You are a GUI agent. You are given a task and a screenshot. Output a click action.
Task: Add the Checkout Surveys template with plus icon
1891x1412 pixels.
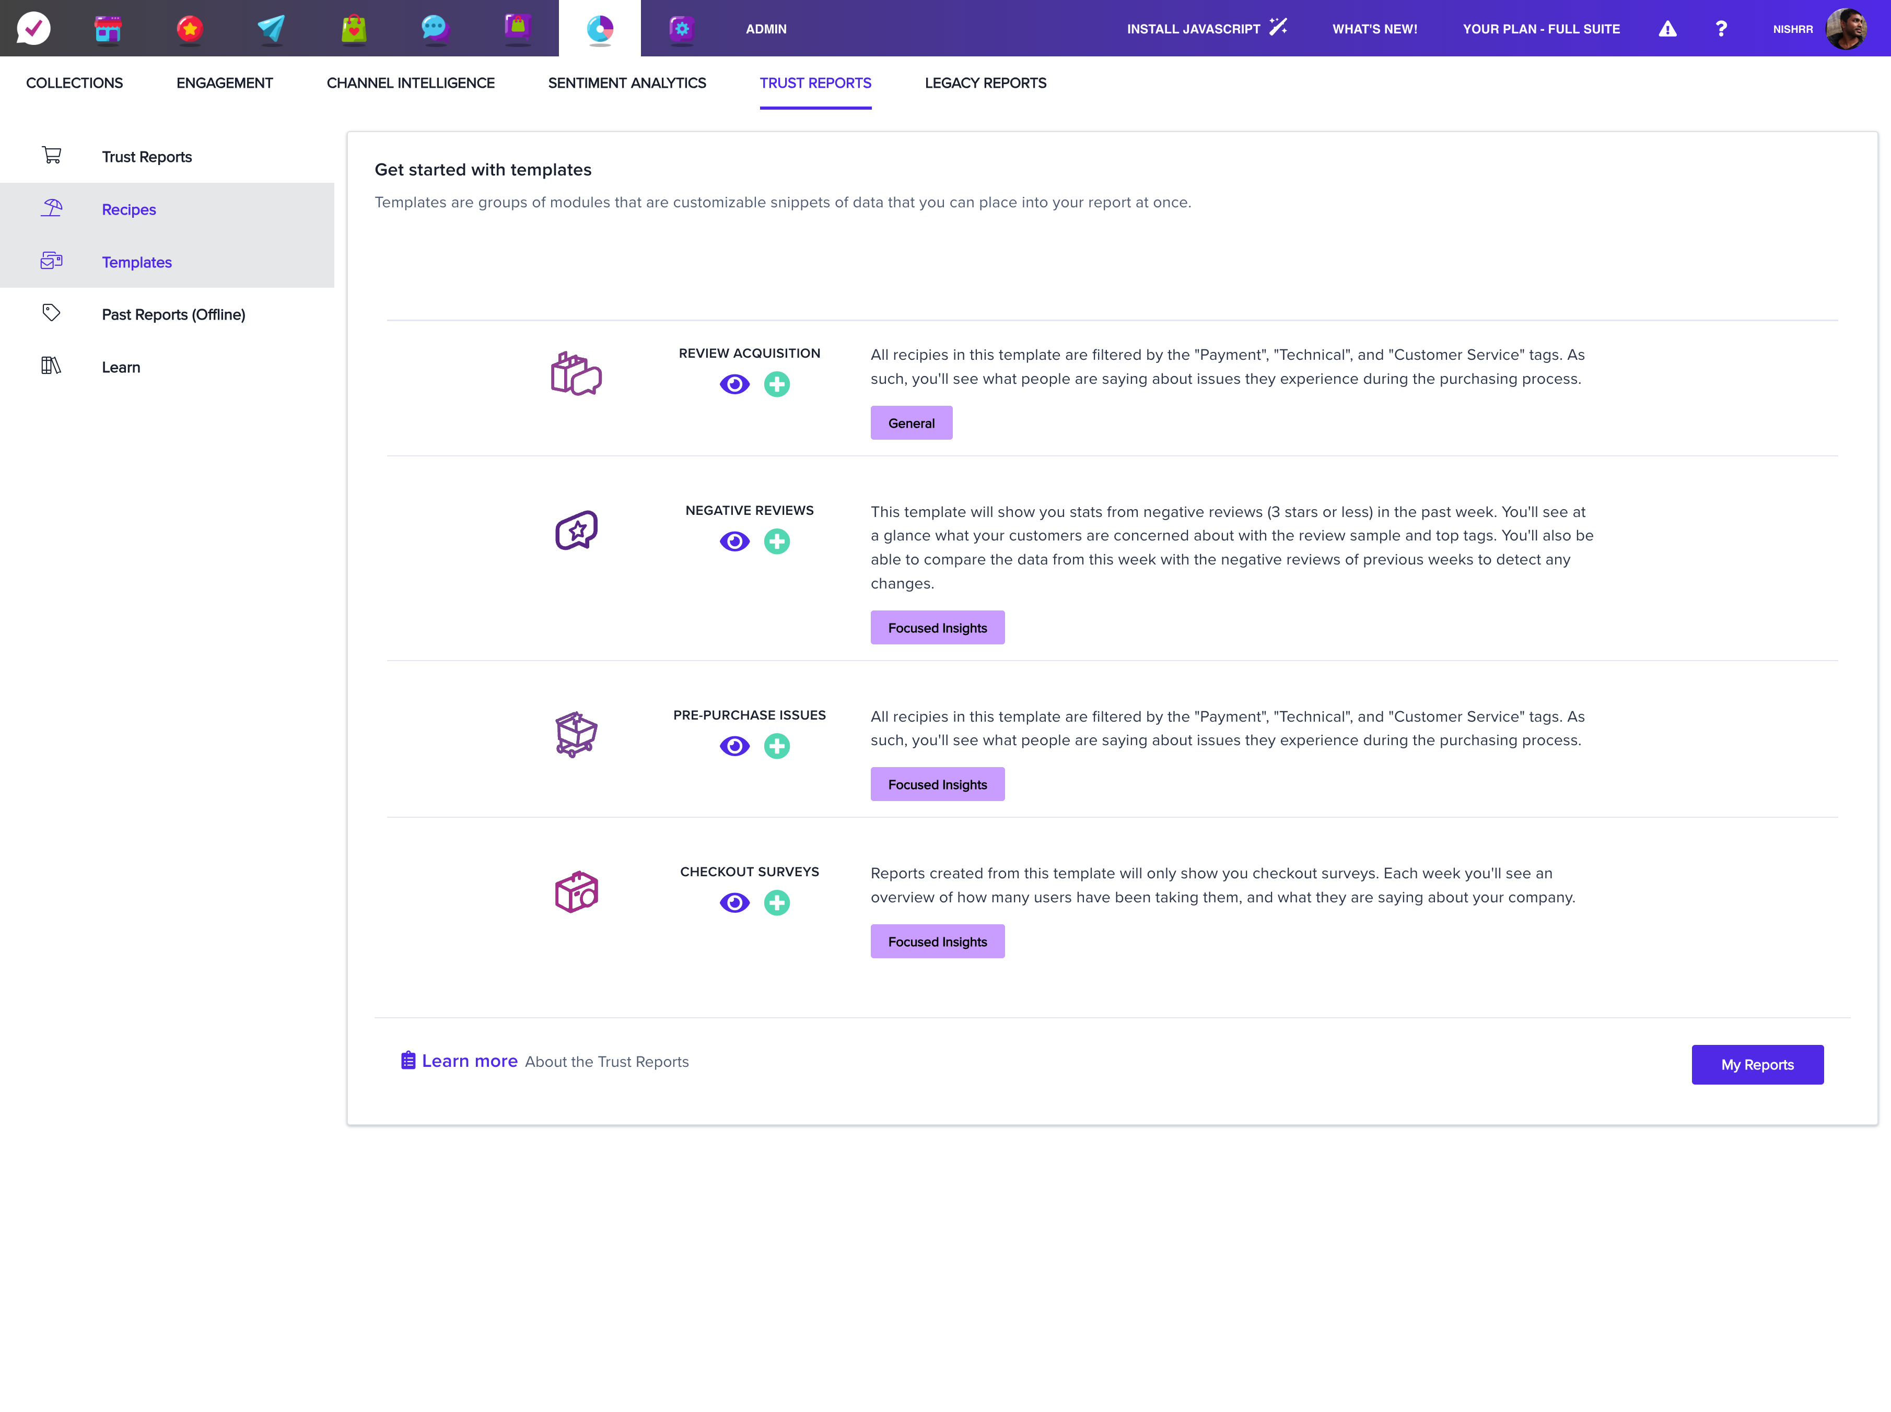pyautogui.click(x=776, y=902)
